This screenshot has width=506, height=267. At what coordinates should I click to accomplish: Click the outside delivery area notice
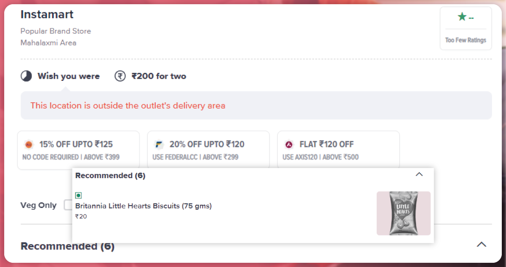(x=128, y=106)
